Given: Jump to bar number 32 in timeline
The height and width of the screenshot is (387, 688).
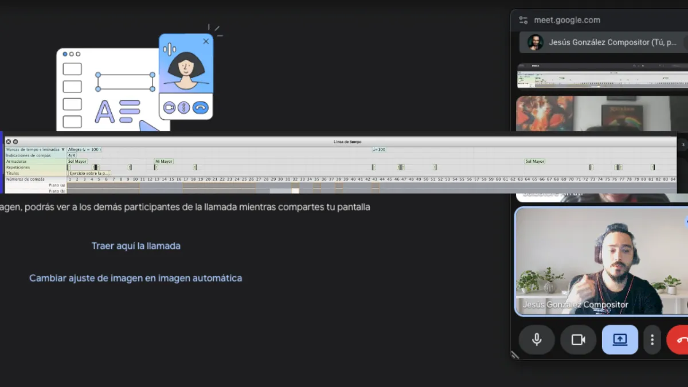Looking at the screenshot, I should pyautogui.click(x=295, y=179).
